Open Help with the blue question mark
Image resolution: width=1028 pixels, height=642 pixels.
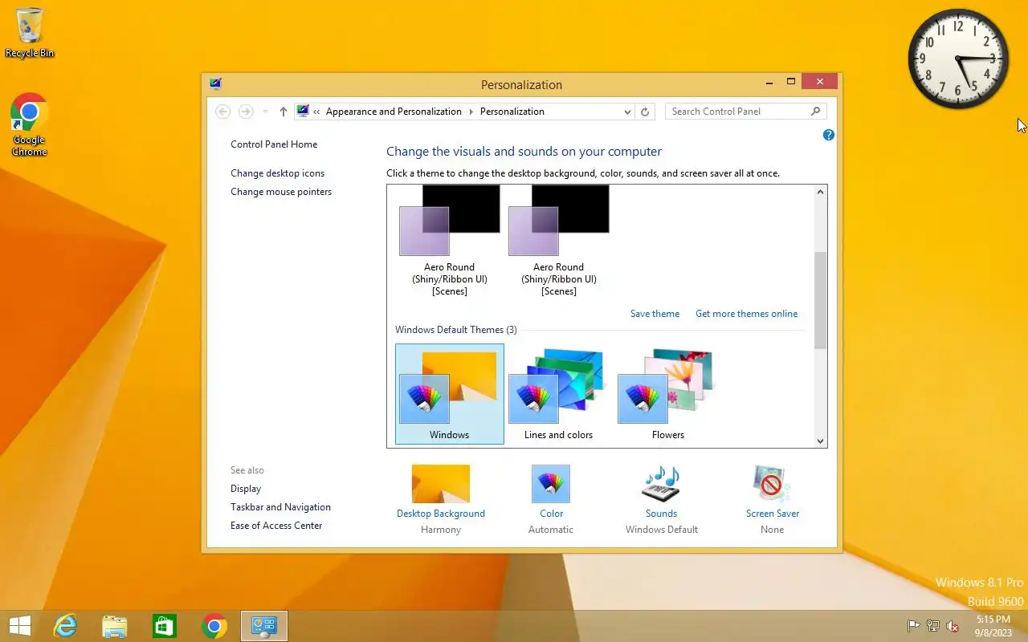pyautogui.click(x=829, y=135)
